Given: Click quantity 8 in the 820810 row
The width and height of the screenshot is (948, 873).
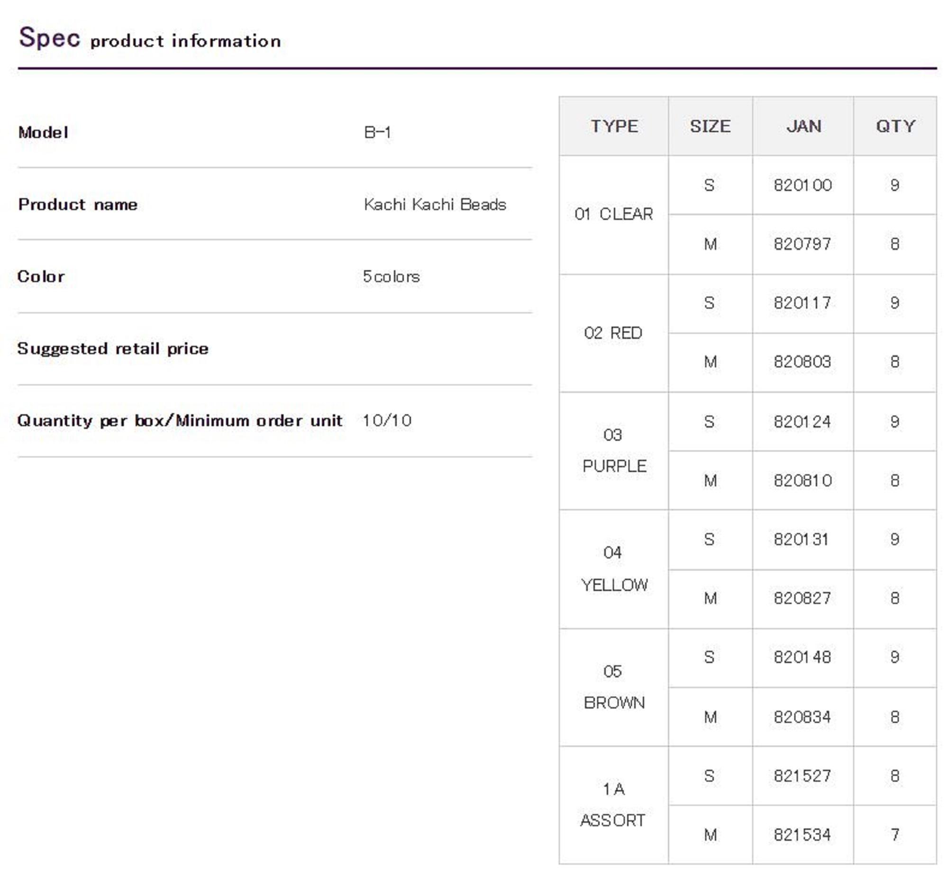Looking at the screenshot, I should point(895,481).
